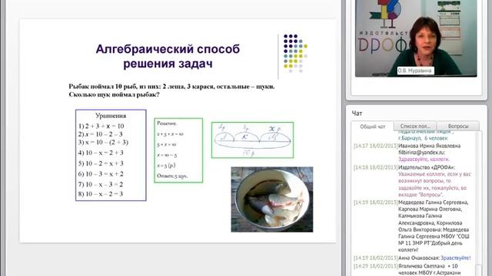This screenshot has height=276, width=492.
Task: Click equation 5) 10 – 2 = x + 3
Action: coord(101,163)
